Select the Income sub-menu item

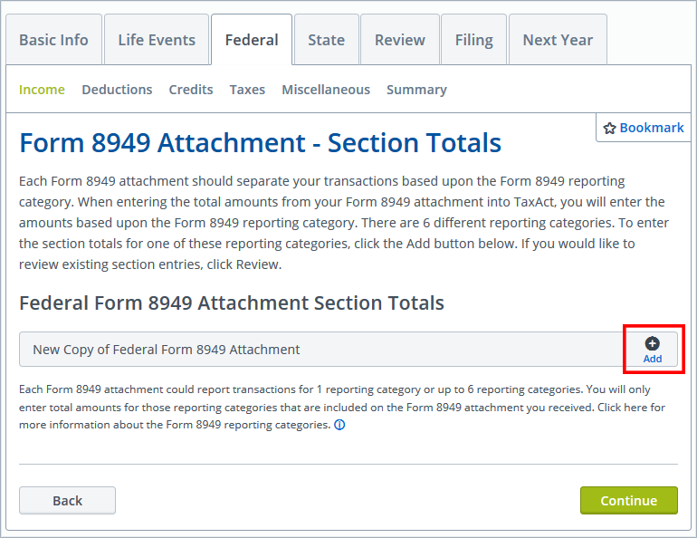[42, 90]
